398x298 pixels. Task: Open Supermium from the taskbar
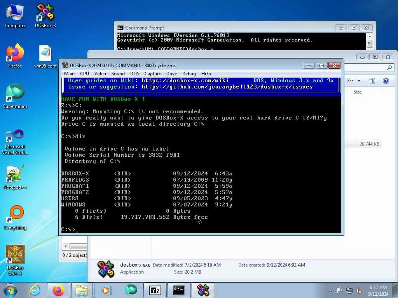(131, 290)
